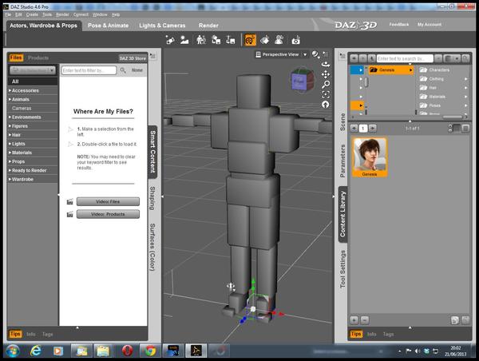Open Google Chrome from the taskbar
479x361 pixels.
[150, 351]
